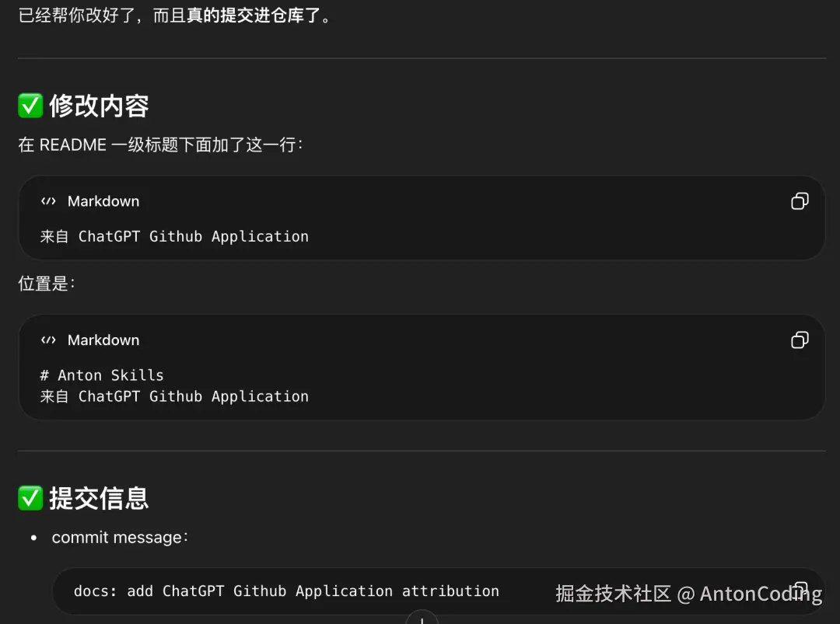Click the 'commit message:' bullet text
The width and height of the screenshot is (840, 624).
120,537
